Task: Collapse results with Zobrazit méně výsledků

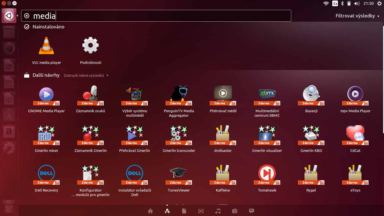Action: click(x=86, y=75)
